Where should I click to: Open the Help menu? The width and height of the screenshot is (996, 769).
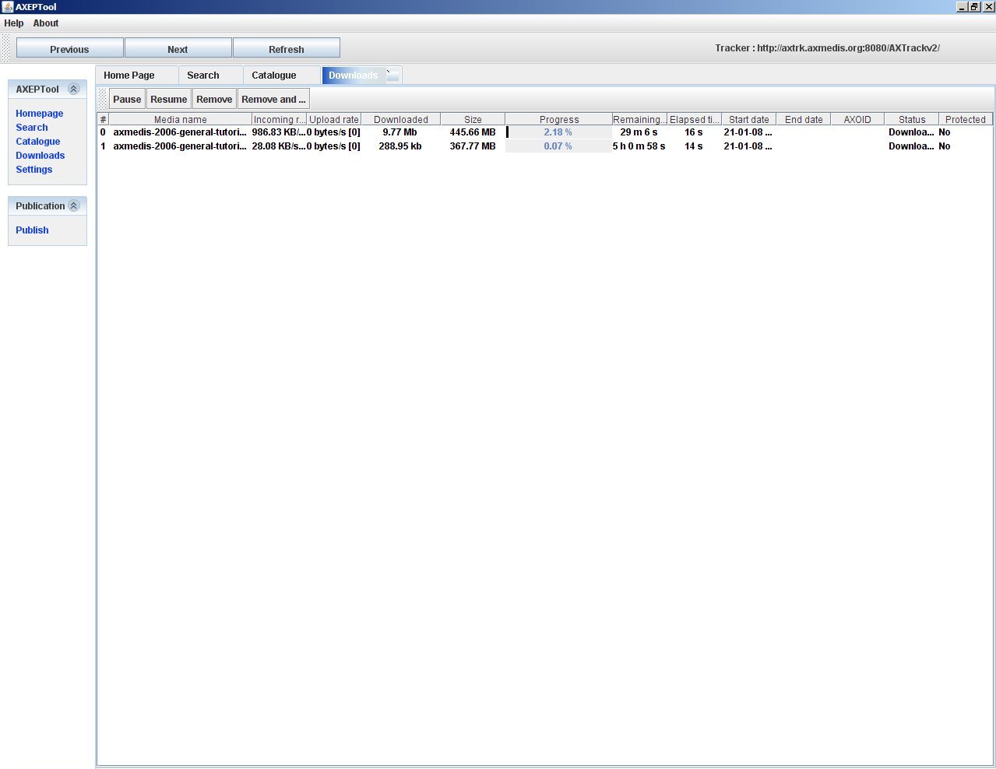pos(13,23)
